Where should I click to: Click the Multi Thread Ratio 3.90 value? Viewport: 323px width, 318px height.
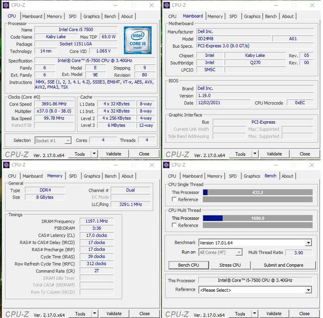(x=299, y=253)
